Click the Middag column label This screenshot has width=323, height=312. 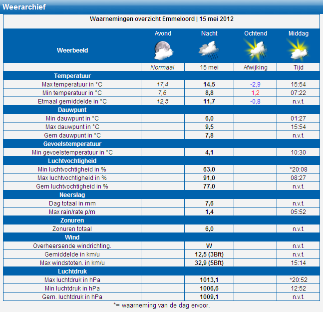299,33
